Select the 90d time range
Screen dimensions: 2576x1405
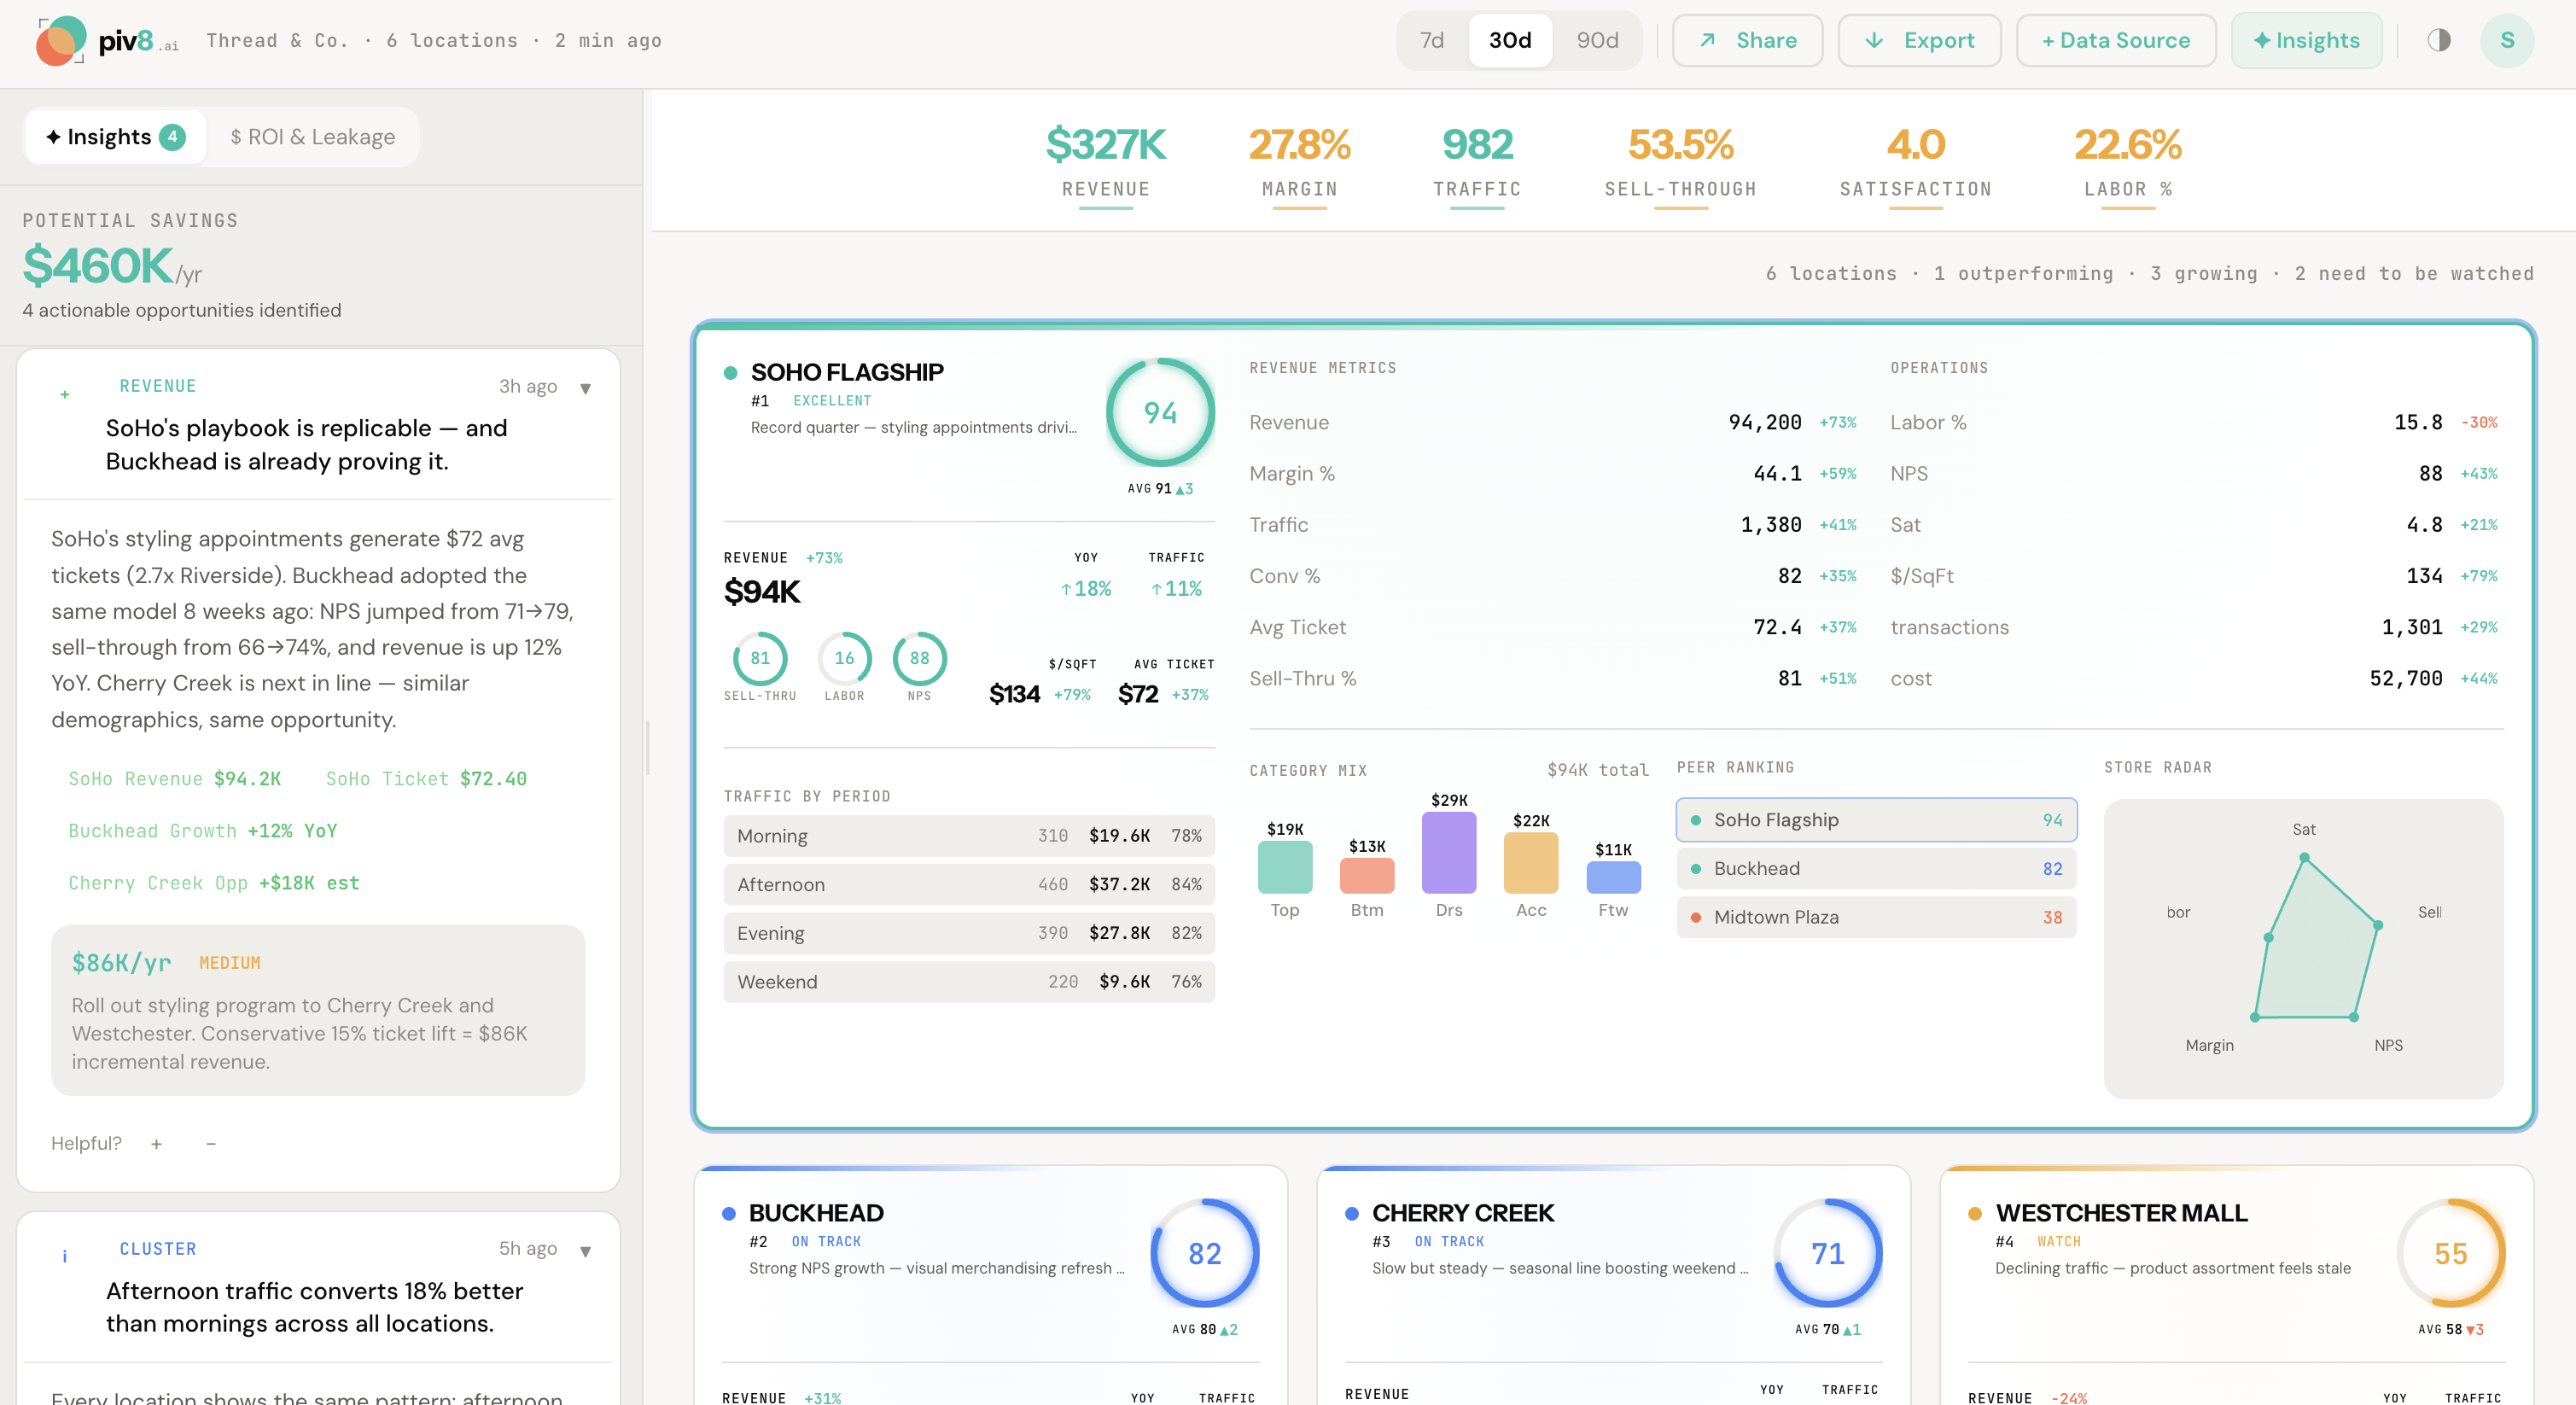[1596, 40]
